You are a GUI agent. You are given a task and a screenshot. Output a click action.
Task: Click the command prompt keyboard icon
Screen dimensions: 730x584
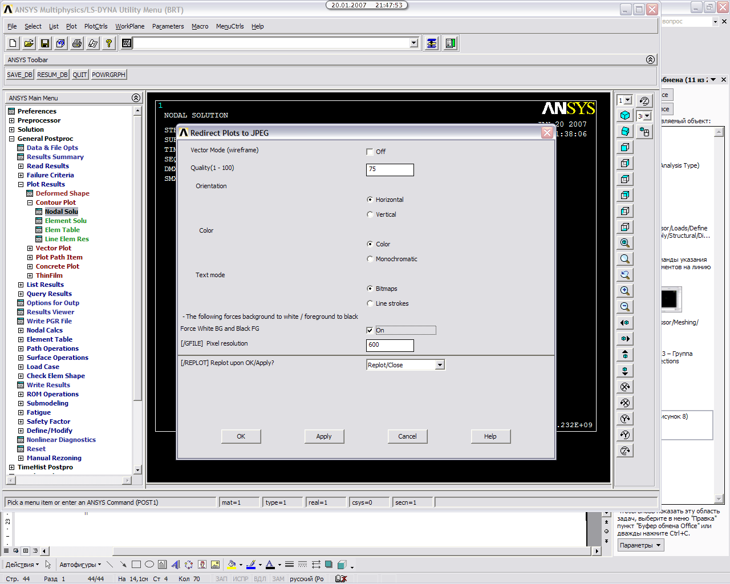[x=127, y=43]
